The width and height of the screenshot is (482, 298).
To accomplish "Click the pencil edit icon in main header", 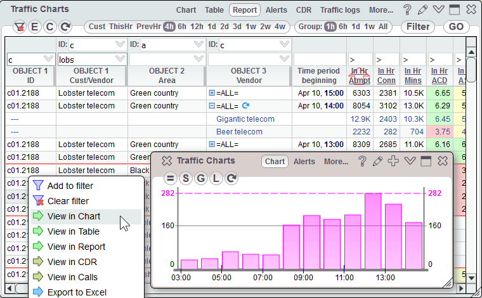I will click(424, 10).
